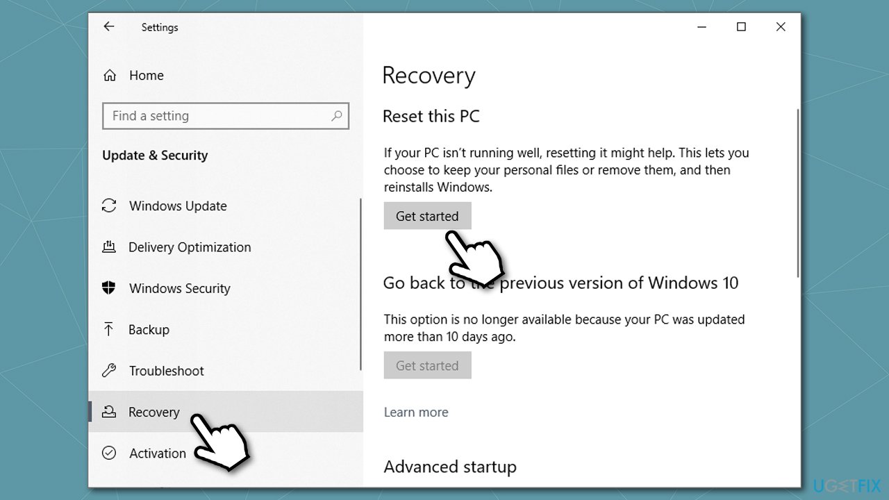Image resolution: width=889 pixels, height=500 pixels.
Task: Click the Backup upload arrow icon
Action: coord(109,329)
